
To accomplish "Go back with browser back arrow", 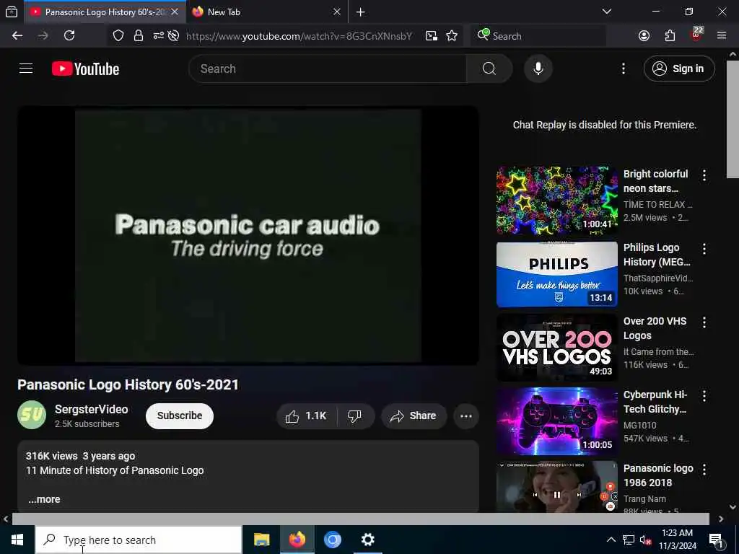I will (17, 36).
